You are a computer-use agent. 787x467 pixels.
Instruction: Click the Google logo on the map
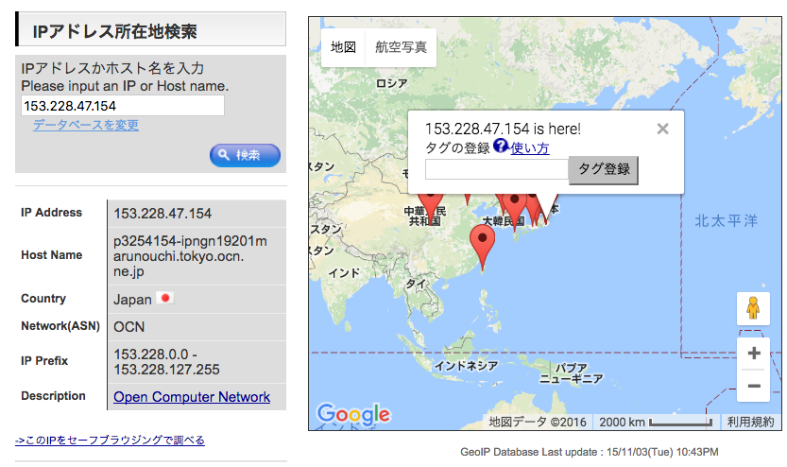pyautogui.click(x=353, y=414)
